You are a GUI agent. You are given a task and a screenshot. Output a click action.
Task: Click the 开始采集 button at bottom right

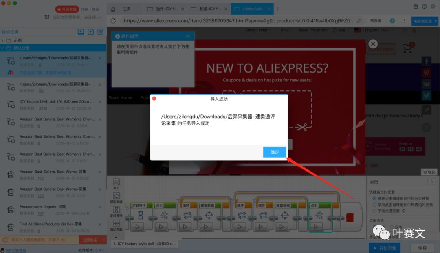(x=384, y=248)
